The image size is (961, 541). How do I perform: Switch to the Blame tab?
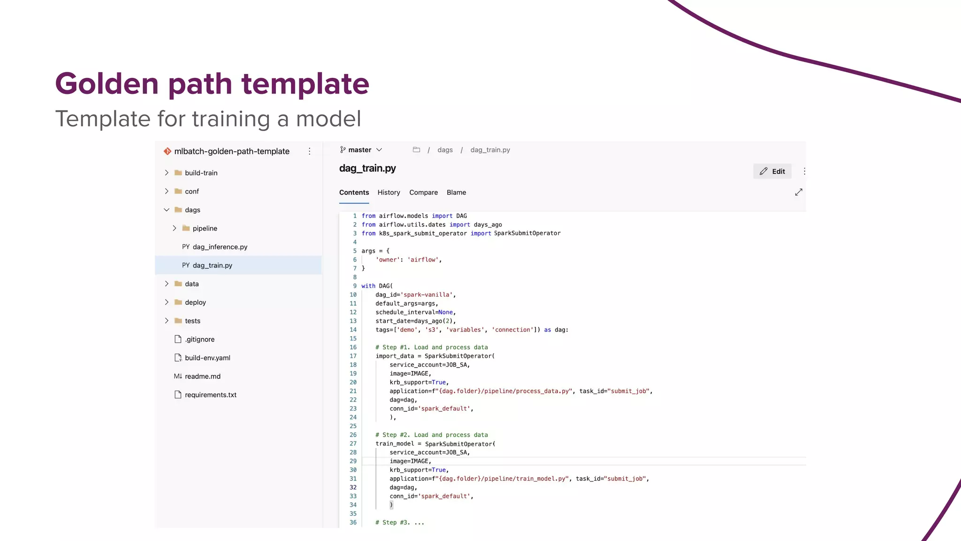pyautogui.click(x=456, y=193)
